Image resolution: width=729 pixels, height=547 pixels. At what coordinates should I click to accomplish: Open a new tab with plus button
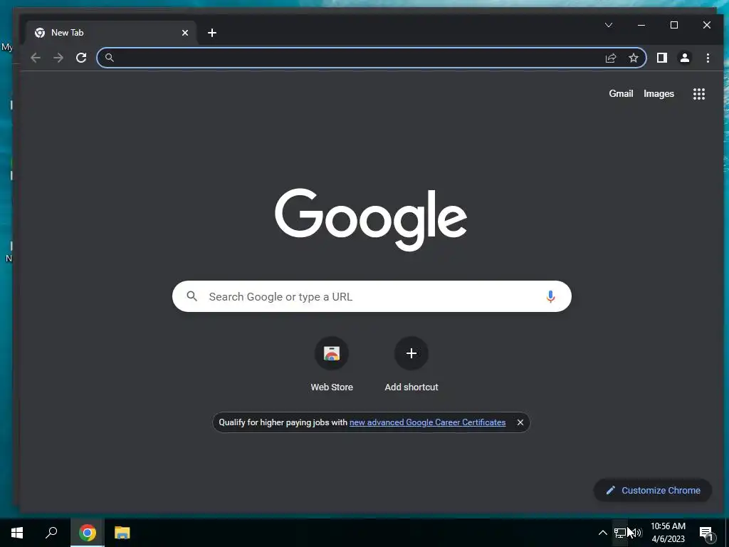coord(212,33)
